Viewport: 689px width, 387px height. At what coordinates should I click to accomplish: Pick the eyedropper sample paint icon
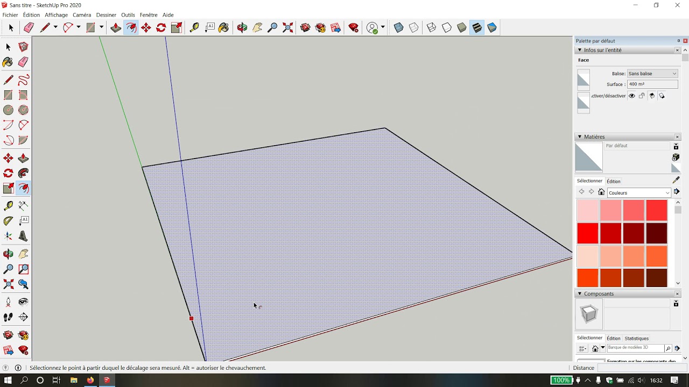click(x=676, y=180)
